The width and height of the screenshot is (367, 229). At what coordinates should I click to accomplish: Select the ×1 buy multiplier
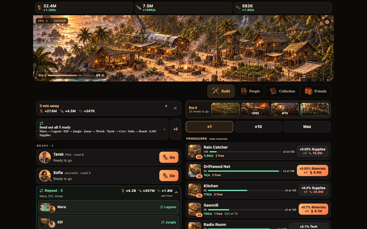(209, 127)
